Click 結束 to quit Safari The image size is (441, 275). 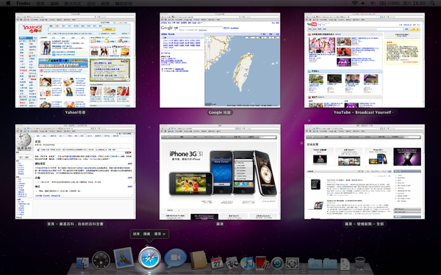[x=137, y=234]
